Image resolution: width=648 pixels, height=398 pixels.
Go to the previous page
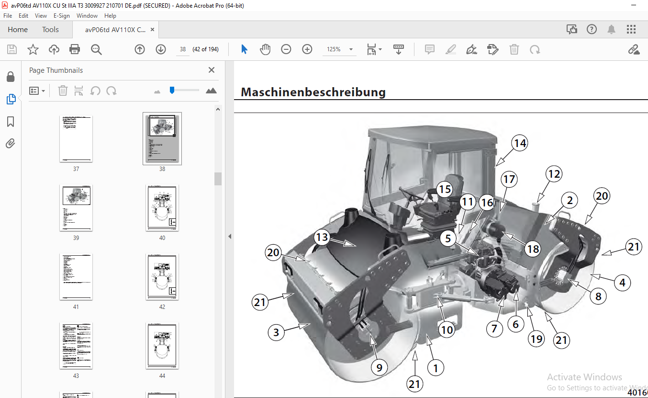pyautogui.click(x=140, y=49)
